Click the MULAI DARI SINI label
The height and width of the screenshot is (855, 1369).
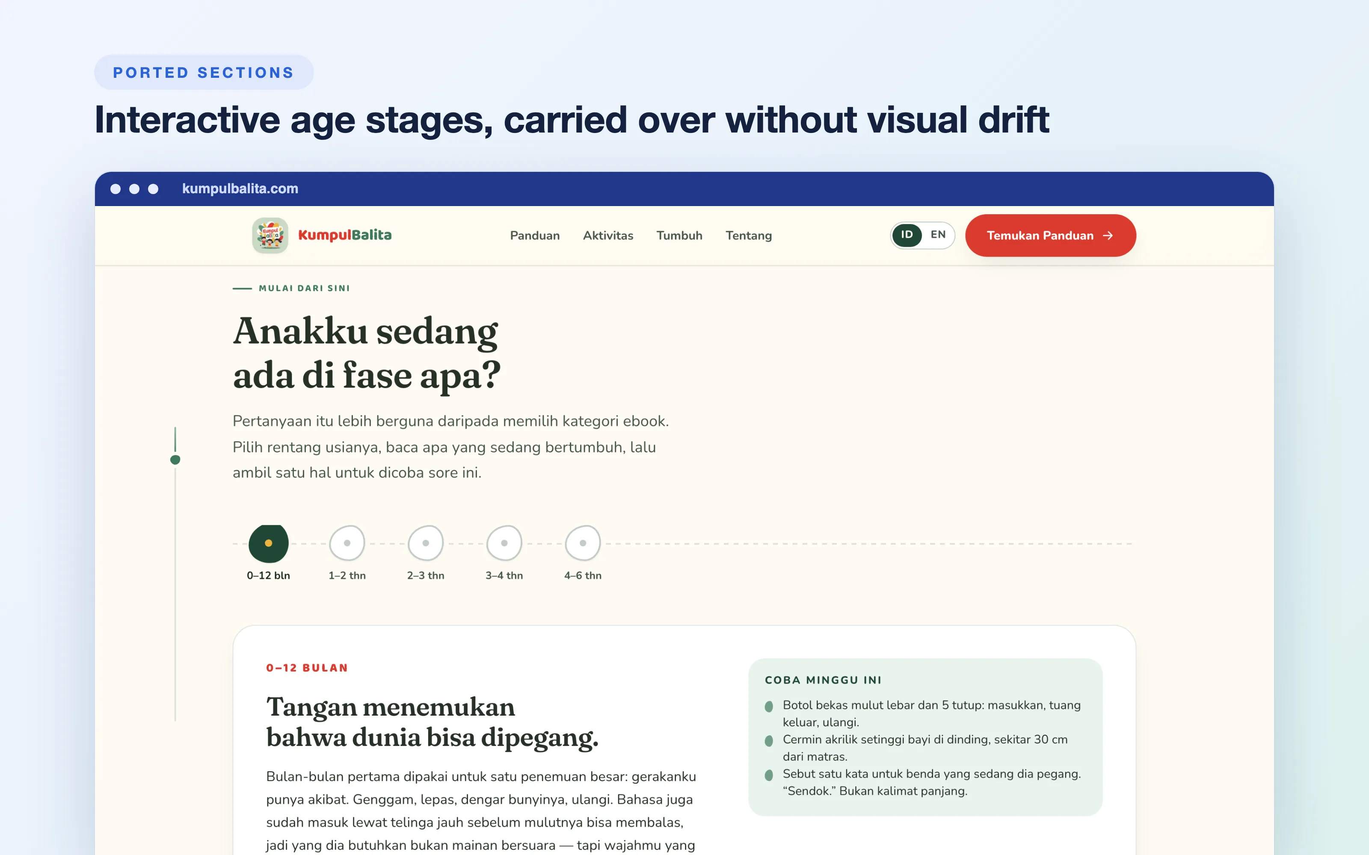[304, 289]
